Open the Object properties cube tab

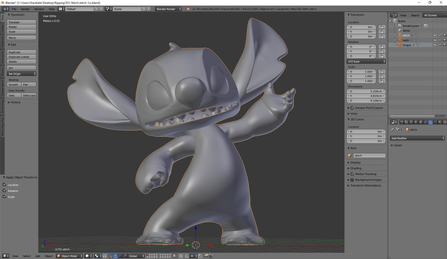[421, 122]
